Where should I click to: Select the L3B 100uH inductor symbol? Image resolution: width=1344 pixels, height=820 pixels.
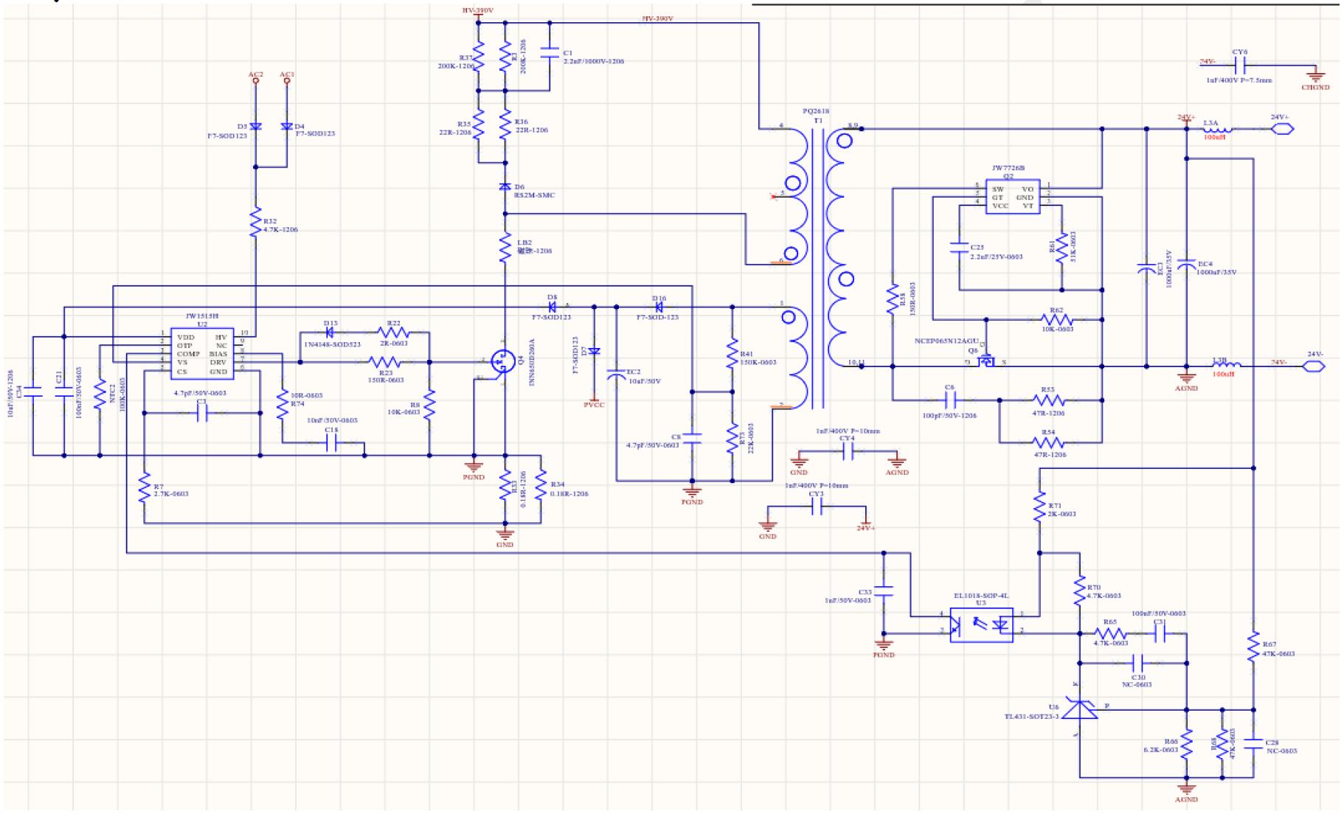pyautogui.click(x=1227, y=364)
